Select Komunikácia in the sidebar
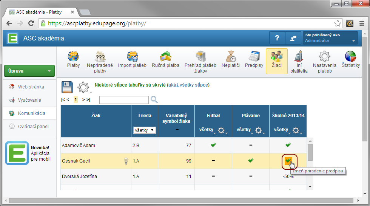This screenshot has width=370, height=206. pos(31,113)
